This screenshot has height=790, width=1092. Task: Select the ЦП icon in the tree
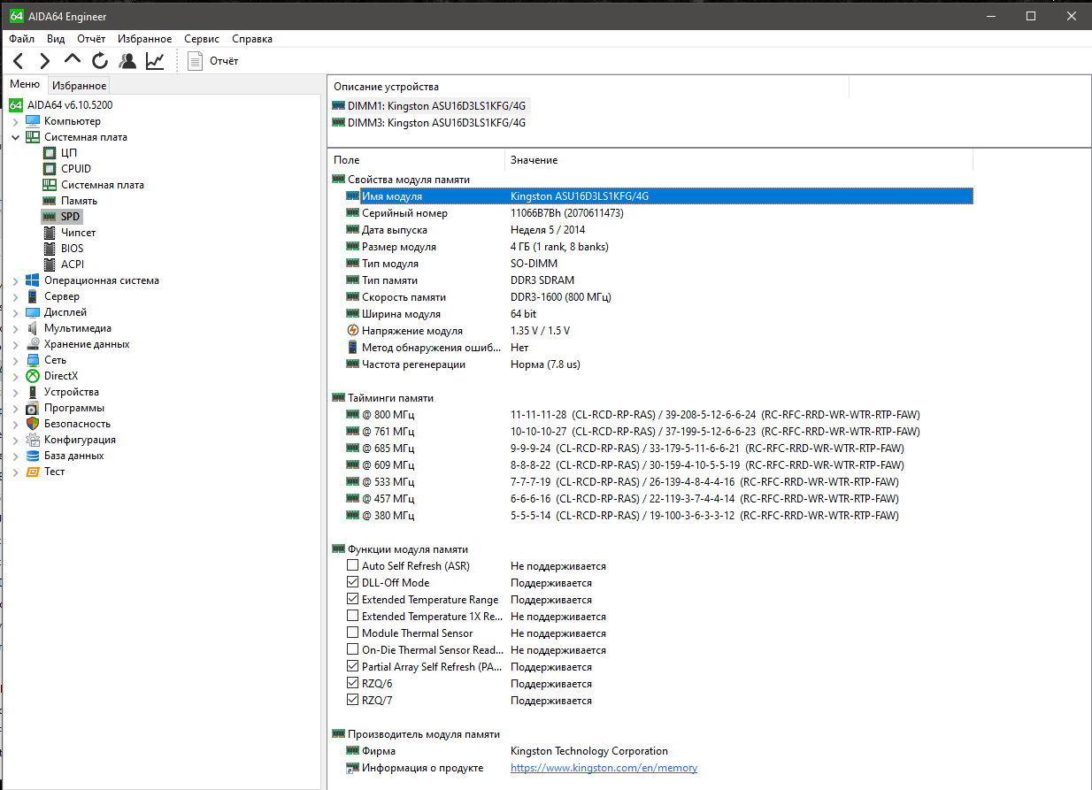coord(50,153)
